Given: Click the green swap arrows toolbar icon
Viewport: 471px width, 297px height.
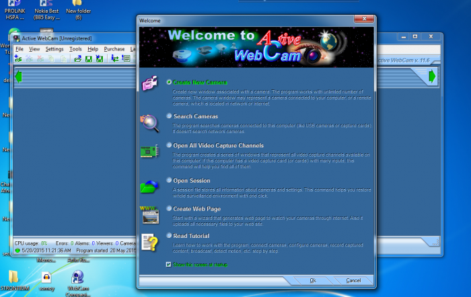Looking at the screenshot, I should (x=114, y=58).
